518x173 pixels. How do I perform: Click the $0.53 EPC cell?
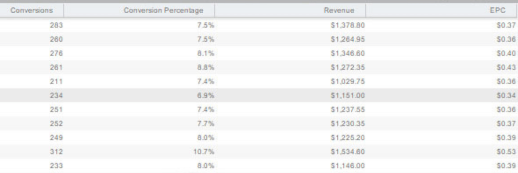442,151
